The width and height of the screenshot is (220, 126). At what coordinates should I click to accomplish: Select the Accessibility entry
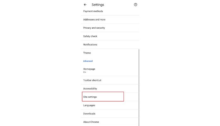click(x=110, y=89)
